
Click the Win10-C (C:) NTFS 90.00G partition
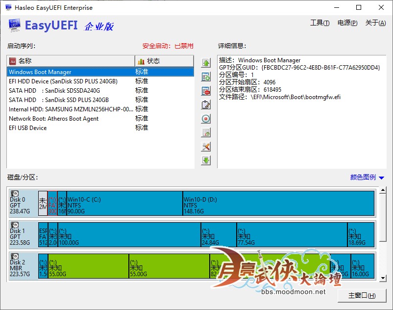(x=124, y=203)
